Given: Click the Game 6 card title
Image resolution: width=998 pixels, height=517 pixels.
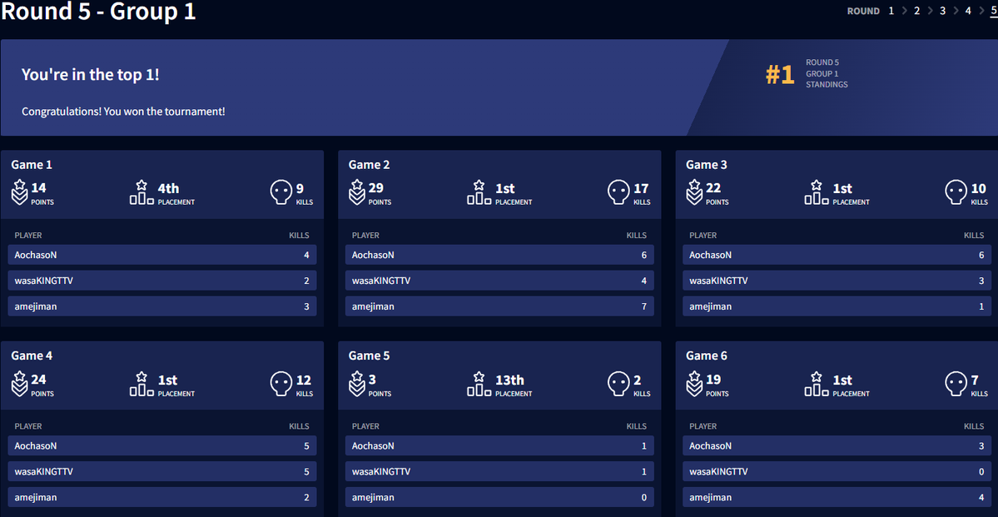Looking at the screenshot, I should pos(707,356).
